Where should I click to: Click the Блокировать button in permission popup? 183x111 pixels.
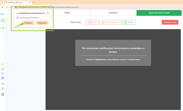tap(42, 23)
